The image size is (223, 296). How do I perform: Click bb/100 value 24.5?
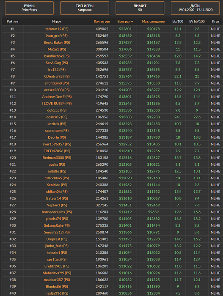178,117
